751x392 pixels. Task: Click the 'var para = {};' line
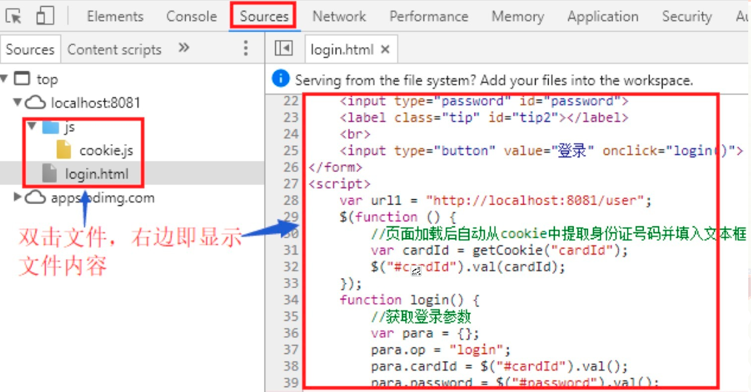coord(425,333)
